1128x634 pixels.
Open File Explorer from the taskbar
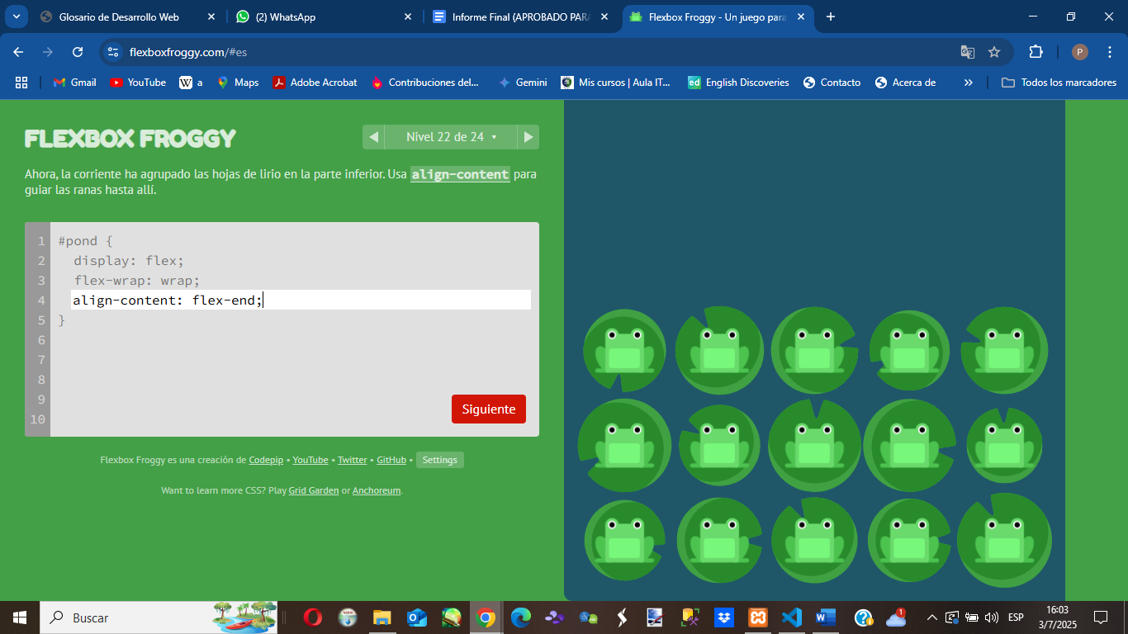(382, 617)
